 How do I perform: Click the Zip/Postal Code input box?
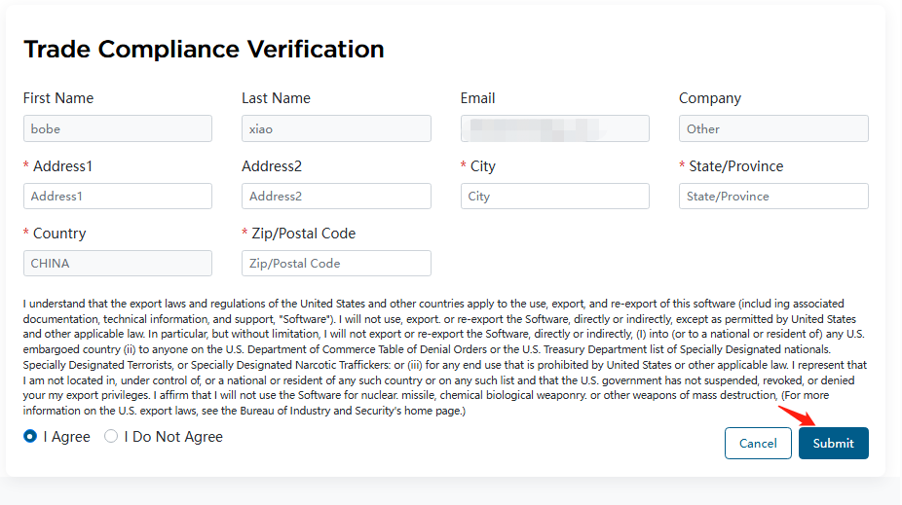(336, 263)
